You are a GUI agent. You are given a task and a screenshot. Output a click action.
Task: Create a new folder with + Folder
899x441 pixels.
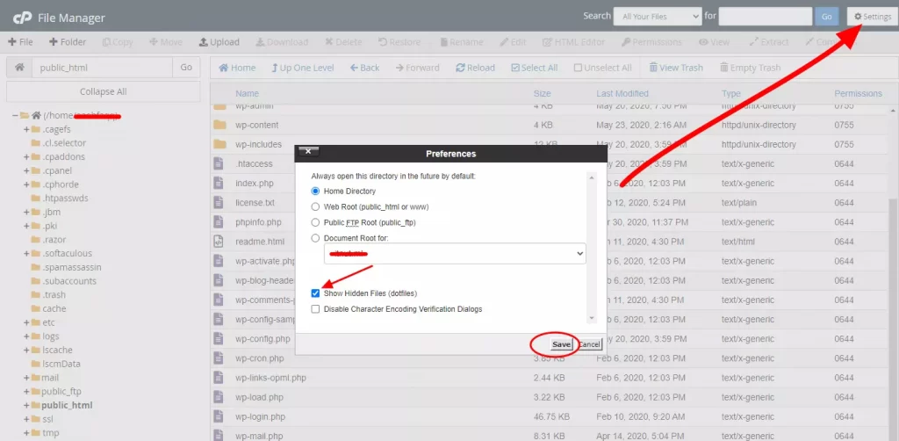(67, 42)
